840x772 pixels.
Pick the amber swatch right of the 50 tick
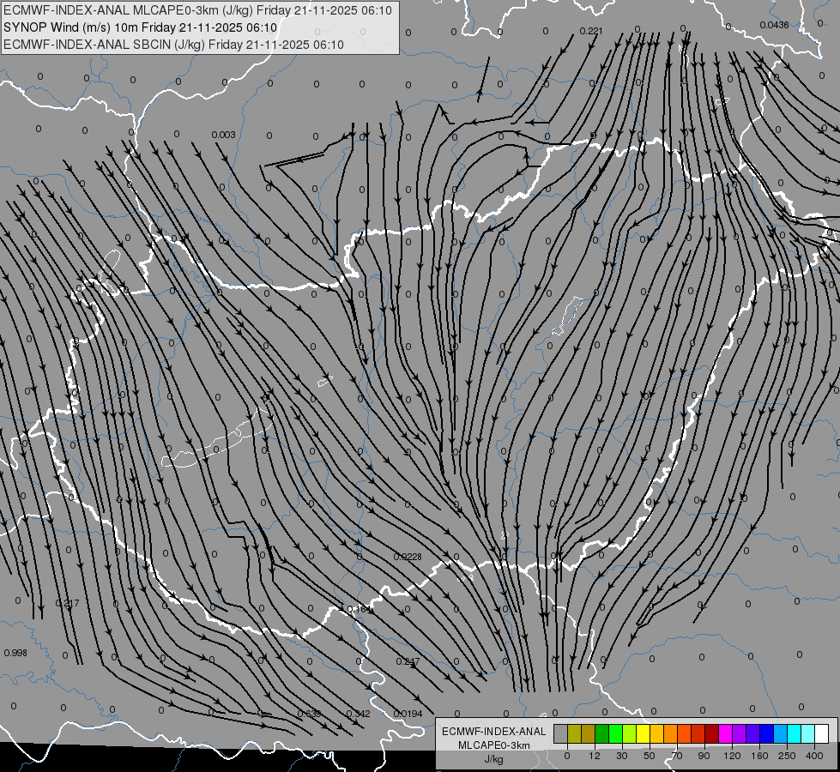657,733
